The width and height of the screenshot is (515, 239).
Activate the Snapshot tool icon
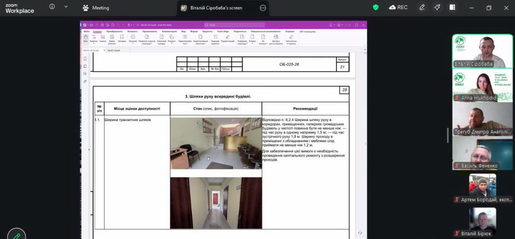[x=103, y=38]
